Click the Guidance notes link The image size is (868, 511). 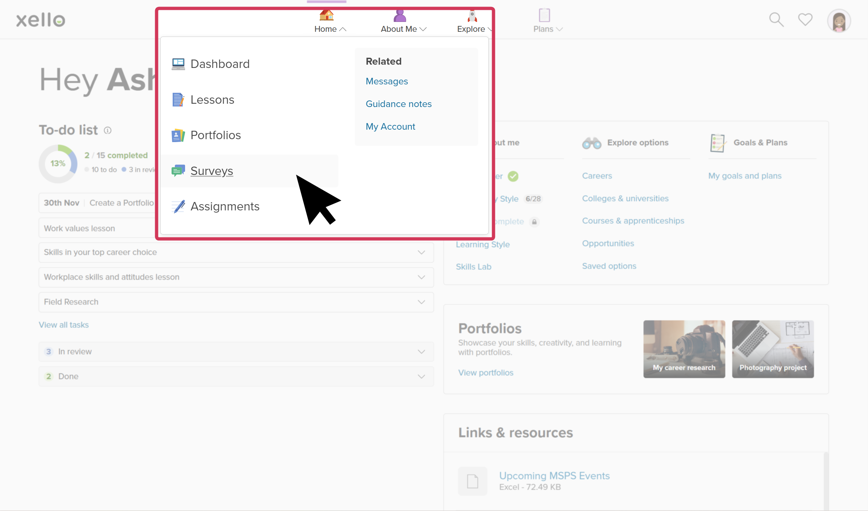coord(399,104)
